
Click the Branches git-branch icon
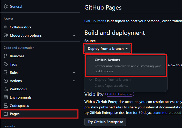click(6, 56)
